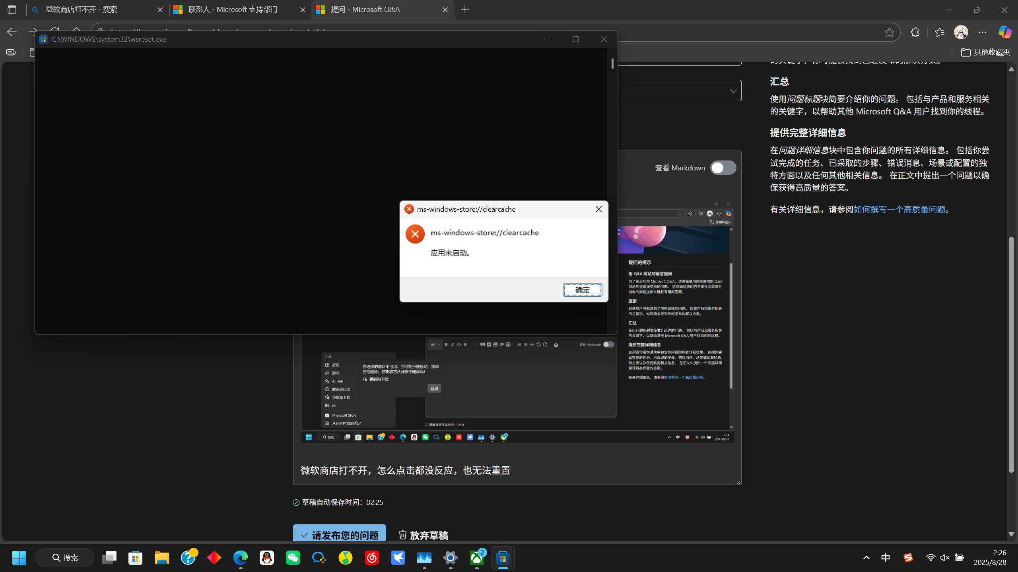Open the yellow QQ Music taskbar icon
Image resolution: width=1018 pixels, height=572 pixels.
346,558
